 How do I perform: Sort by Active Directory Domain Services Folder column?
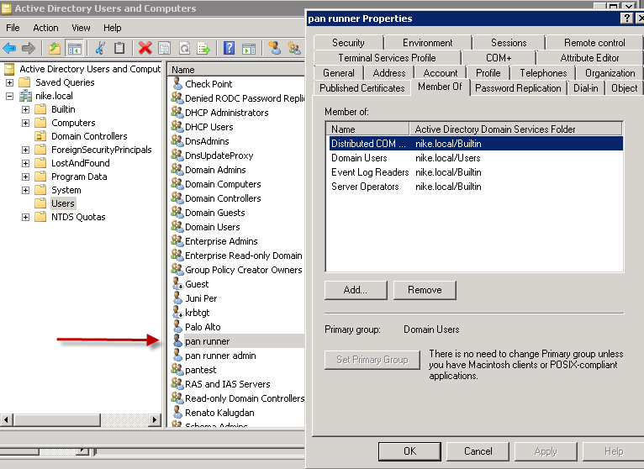[516, 129]
